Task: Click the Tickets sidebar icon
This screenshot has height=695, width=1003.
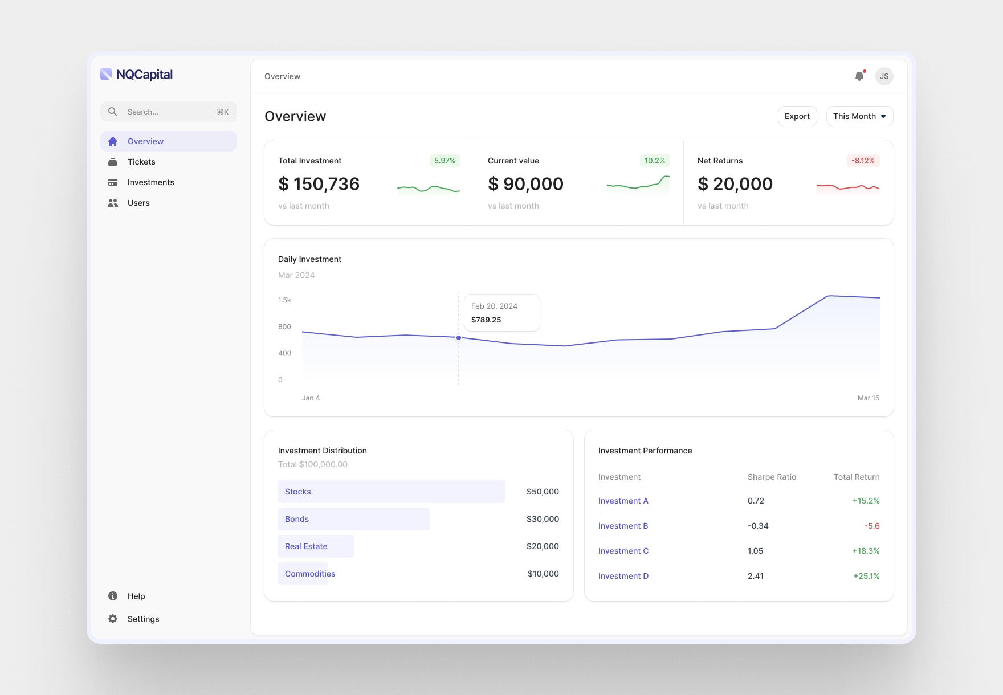Action: pos(113,162)
